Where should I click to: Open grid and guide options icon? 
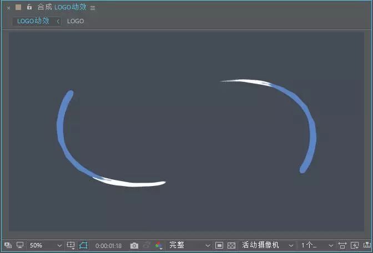coord(71,245)
